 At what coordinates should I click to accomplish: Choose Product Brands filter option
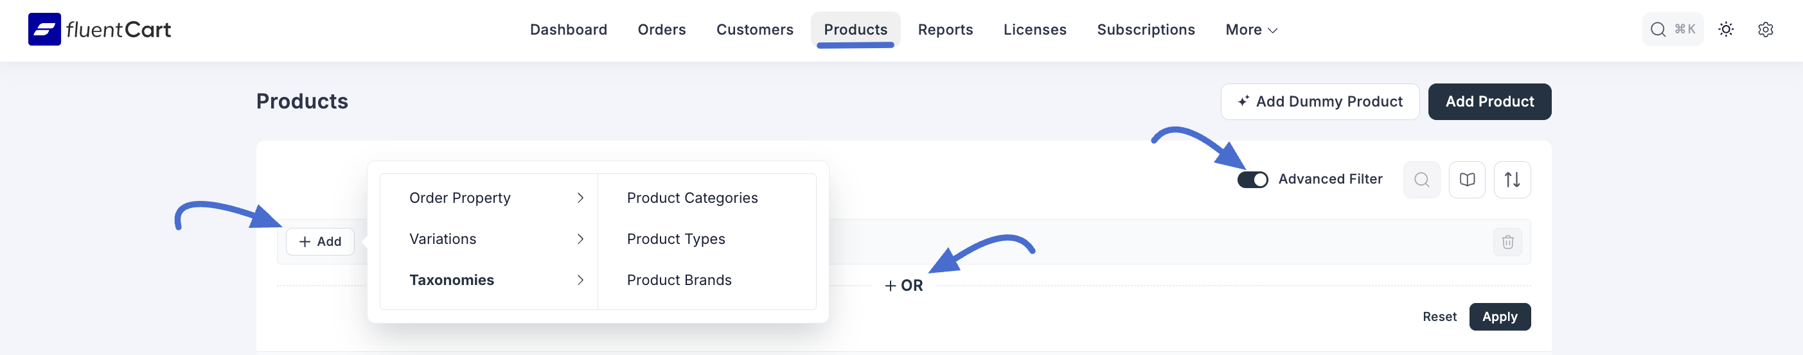tap(679, 281)
